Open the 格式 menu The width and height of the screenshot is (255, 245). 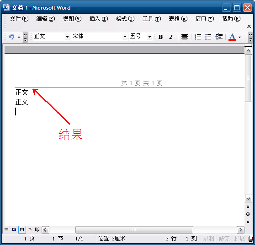coord(125,19)
